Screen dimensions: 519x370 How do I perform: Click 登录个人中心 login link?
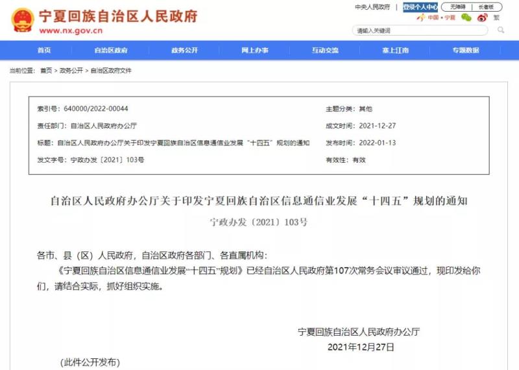(x=420, y=7)
